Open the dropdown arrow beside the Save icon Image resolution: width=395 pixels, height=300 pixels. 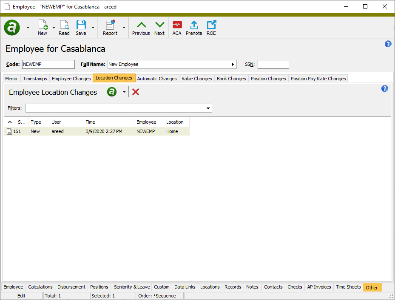pyautogui.click(x=92, y=27)
